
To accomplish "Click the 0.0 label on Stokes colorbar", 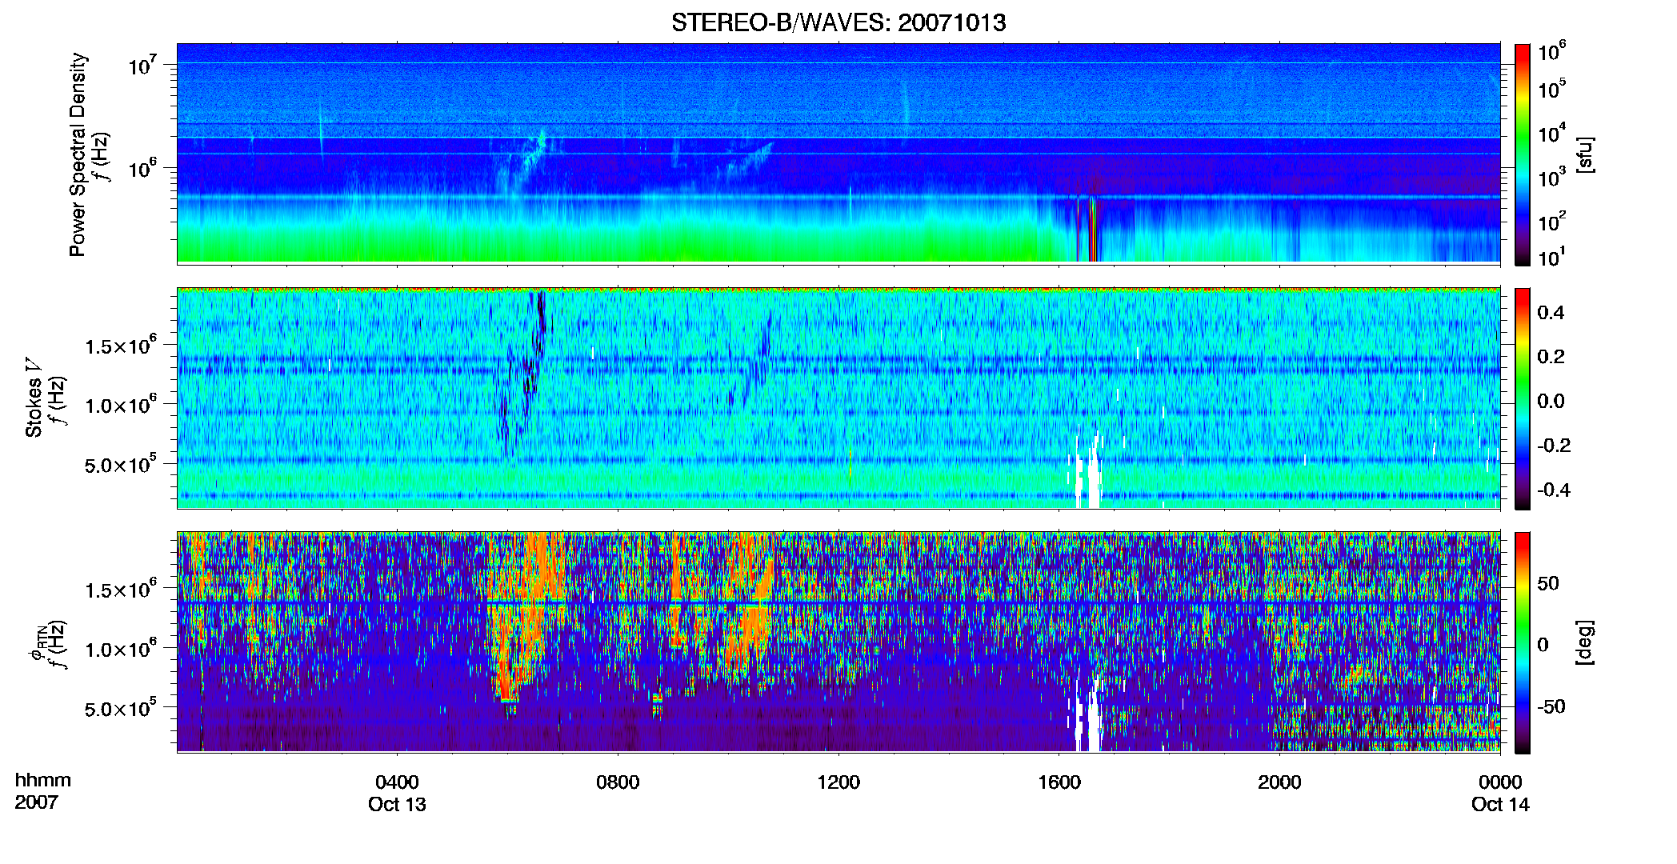I will point(1551,401).
